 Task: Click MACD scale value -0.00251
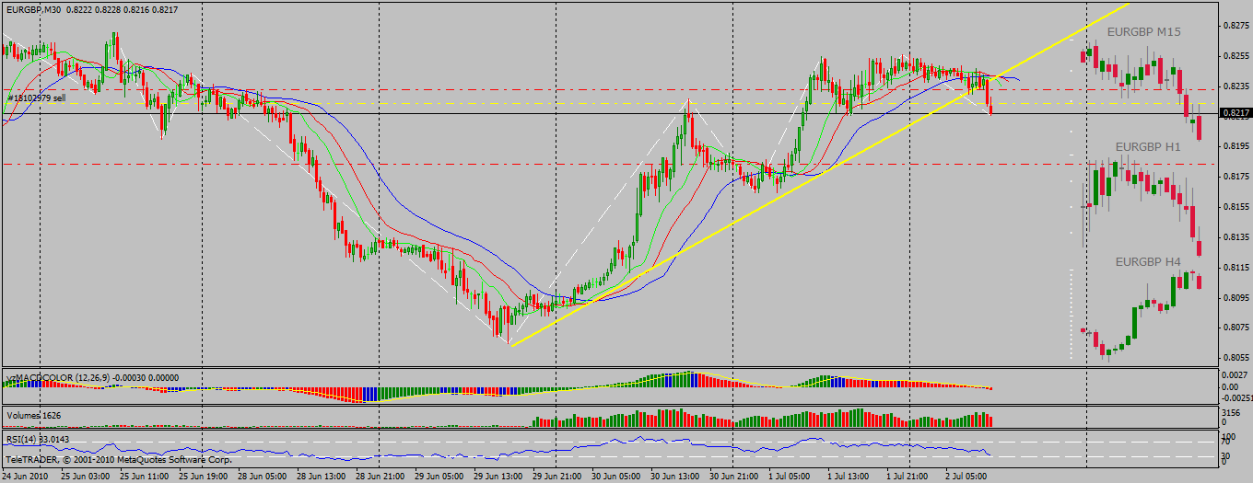click(1235, 398)
